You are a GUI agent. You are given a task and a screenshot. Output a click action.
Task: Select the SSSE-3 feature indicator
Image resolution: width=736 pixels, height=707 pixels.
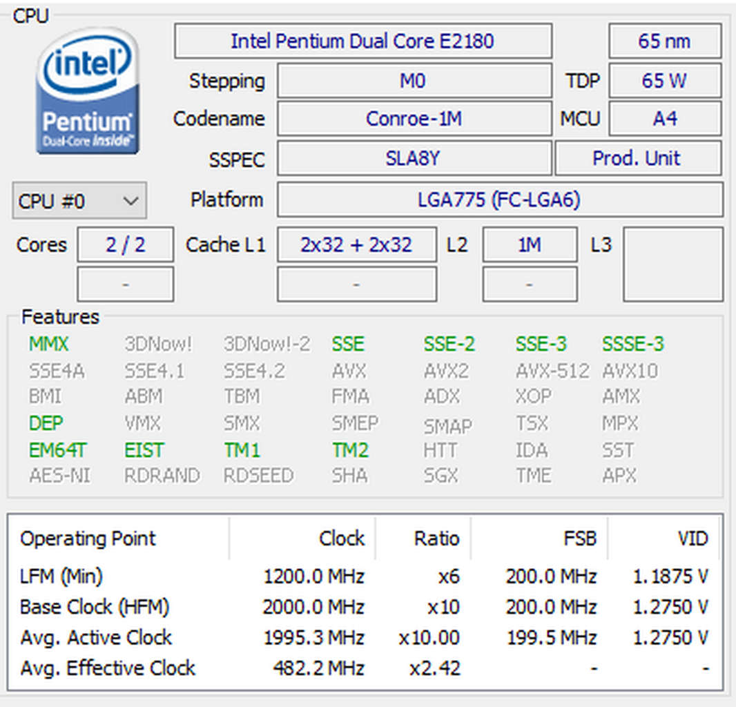(x=632, y=343)
